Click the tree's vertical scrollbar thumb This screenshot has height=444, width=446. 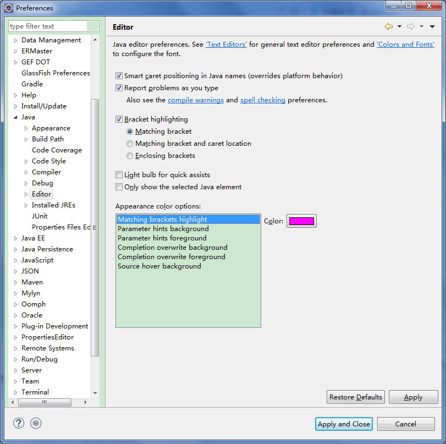(x=95, y=228)
